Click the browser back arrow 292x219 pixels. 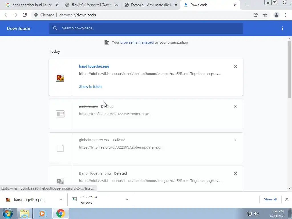coord(6,15)
